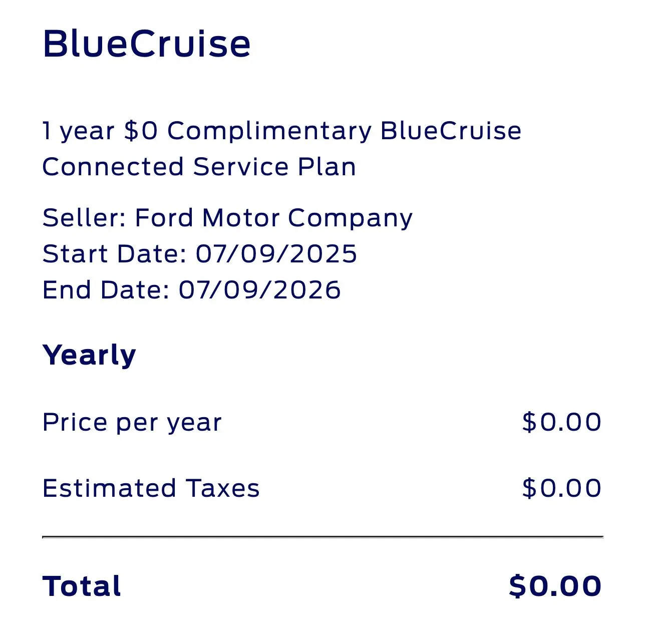This screenshot has height=643, width=646.
Task: Click "BlueCruise" within the plan description
Action: [x=451, y=131]
